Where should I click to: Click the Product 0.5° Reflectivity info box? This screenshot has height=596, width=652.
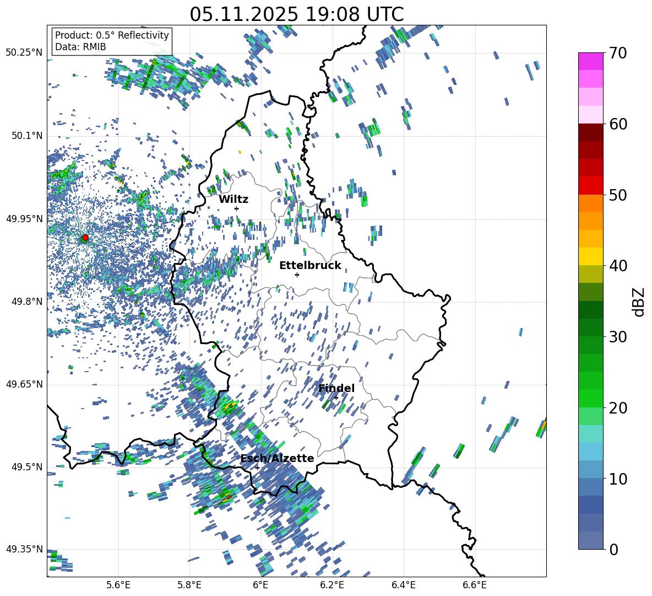coord(112,41)
